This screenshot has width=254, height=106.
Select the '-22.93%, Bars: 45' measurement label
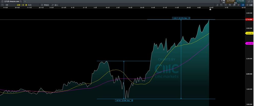coord(124,100)
